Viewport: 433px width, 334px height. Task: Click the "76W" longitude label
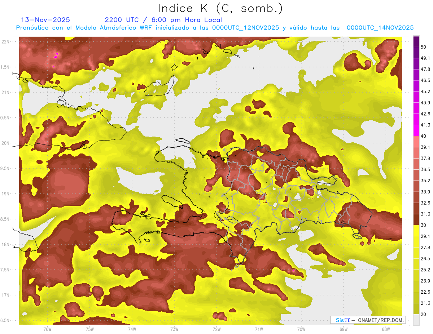pos(47,329)
